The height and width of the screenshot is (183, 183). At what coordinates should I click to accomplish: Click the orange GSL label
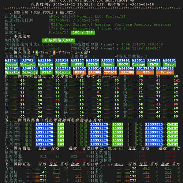(145, 72)
